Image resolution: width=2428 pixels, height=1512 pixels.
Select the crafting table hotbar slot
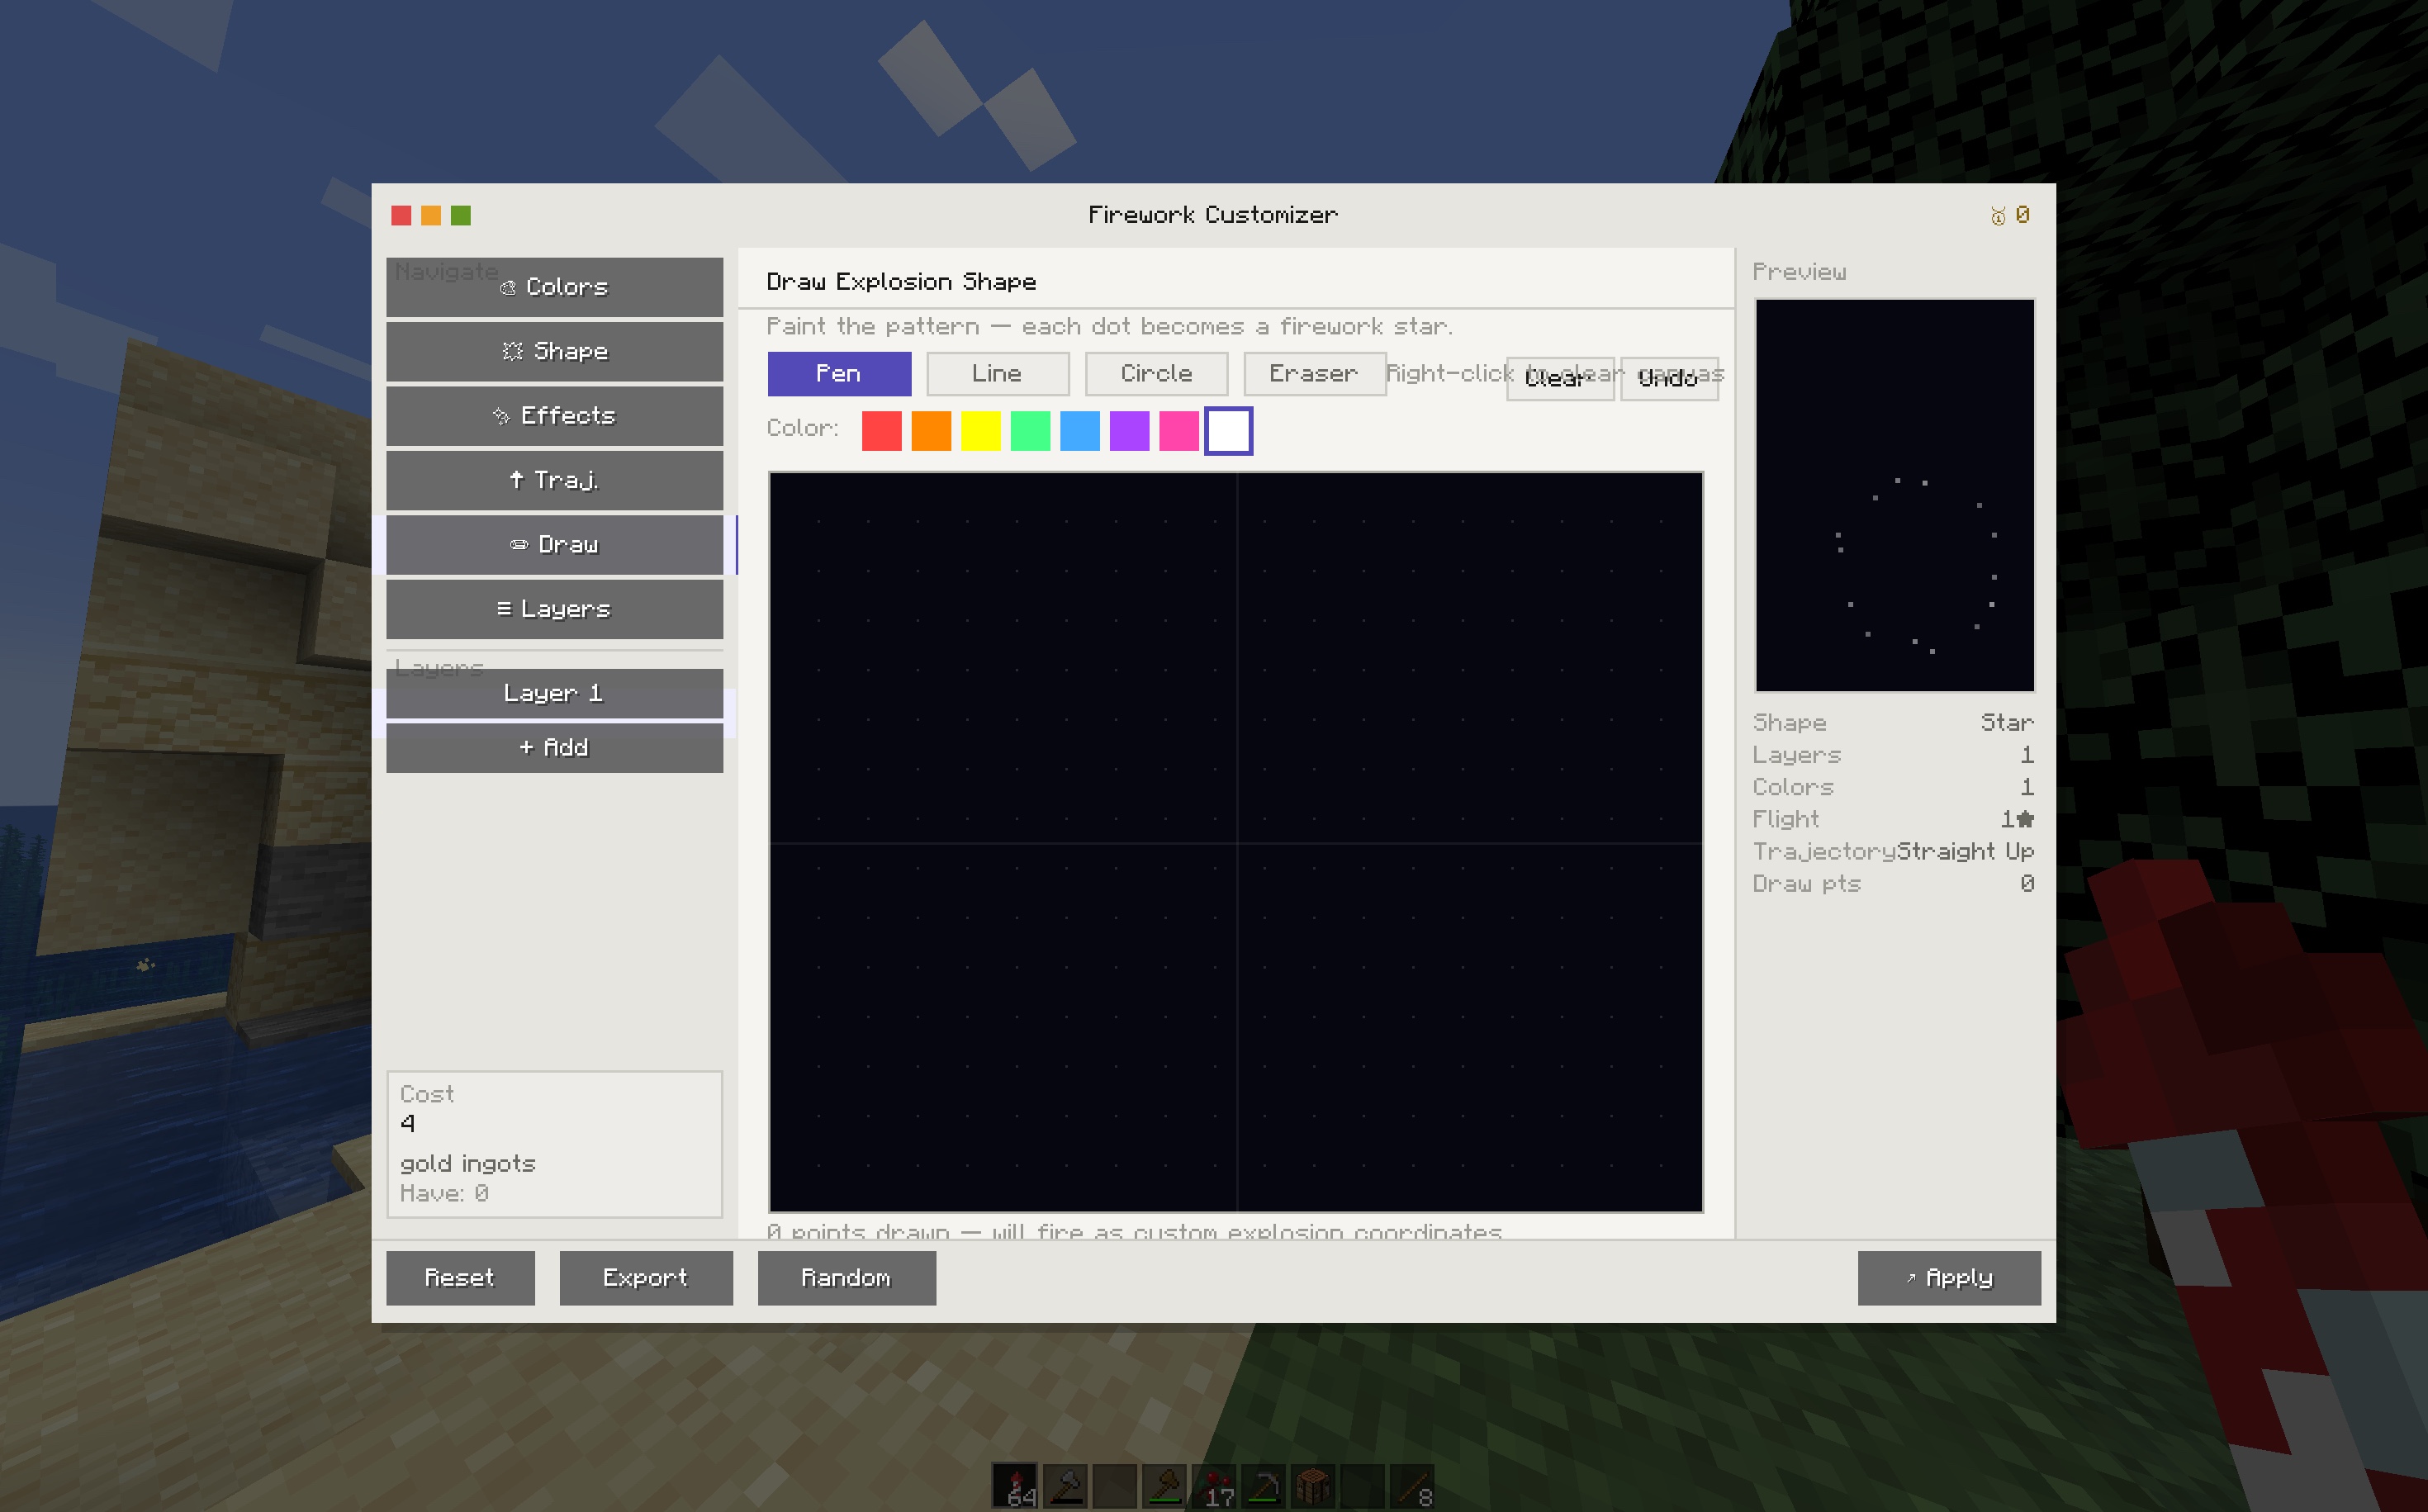[1313, 1486]
